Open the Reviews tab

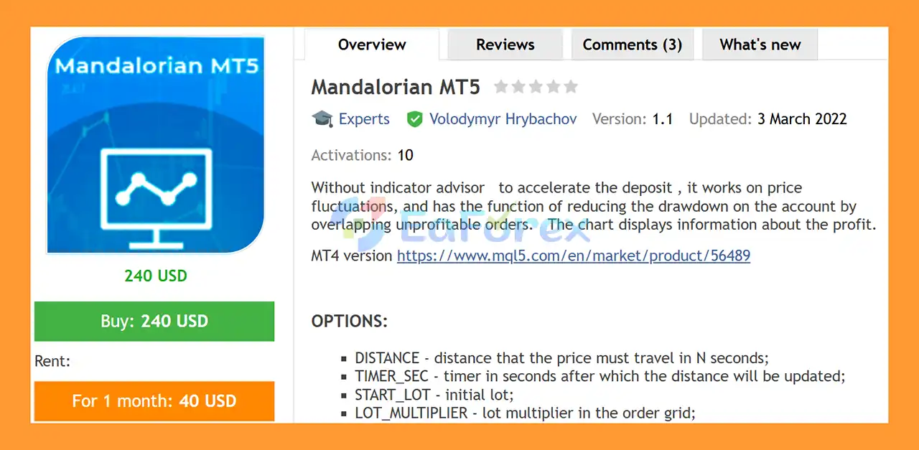[x=505, y=44]
